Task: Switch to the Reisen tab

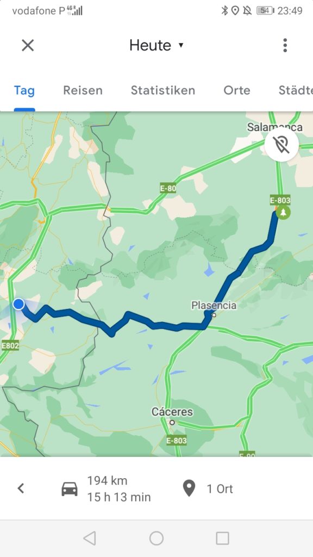Action: [x=83, y=90]
